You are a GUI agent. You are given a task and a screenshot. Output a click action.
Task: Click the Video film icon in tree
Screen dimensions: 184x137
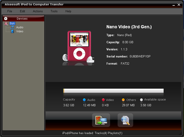(x=12, y=32)
